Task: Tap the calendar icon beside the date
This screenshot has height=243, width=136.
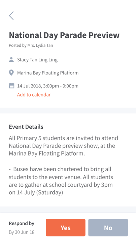Action: [x=11, y=86]
